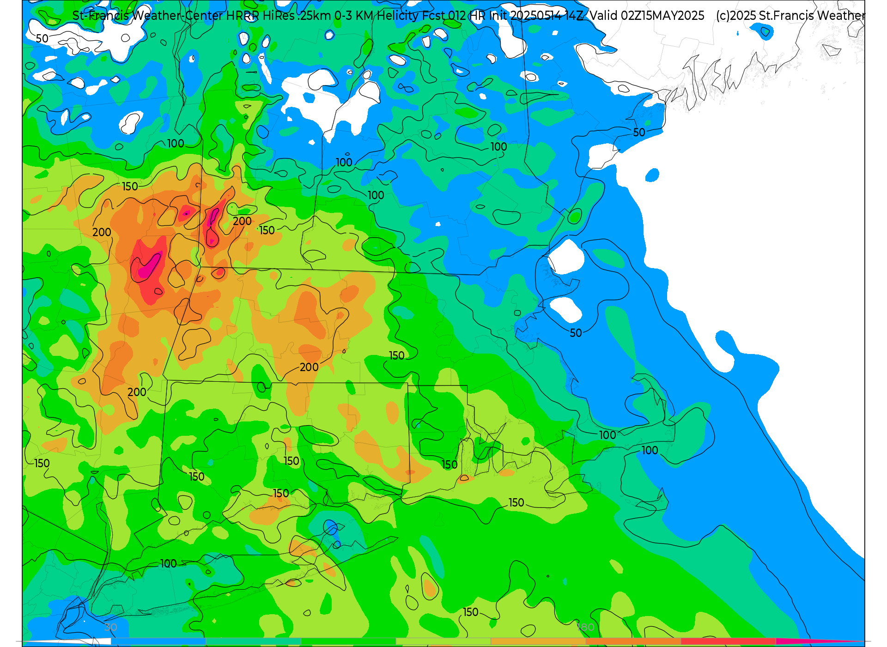Click the lime green color bar segment
The height and width of the screenshot is (647, 887).
[443, 641]
